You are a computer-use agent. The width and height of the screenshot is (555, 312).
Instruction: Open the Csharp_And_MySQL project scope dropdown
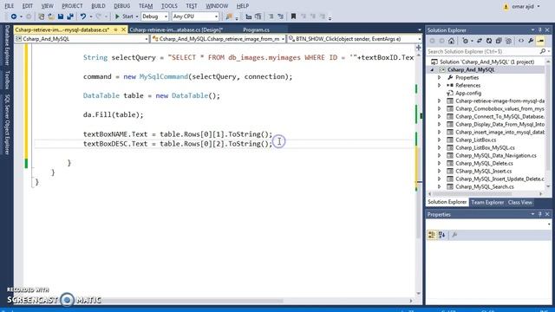(x=146, y=39)
